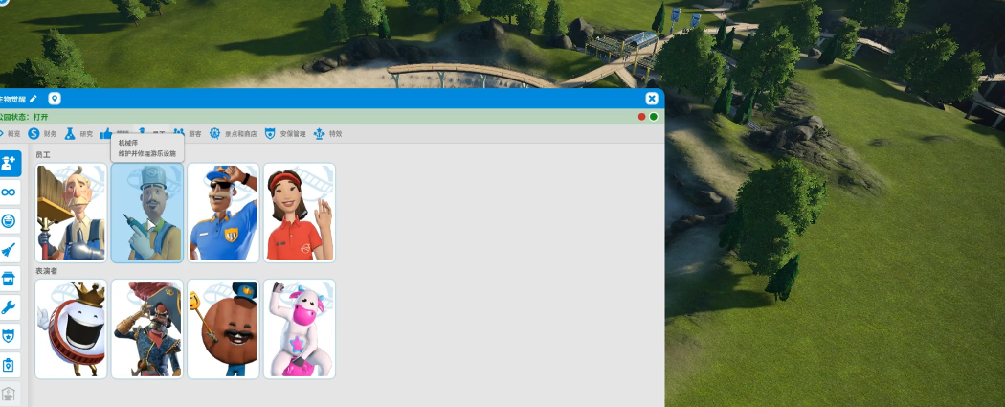Viewport: 1005px width, 407px height.
Task: Click the 公园状态: 打开 park status text
Action: [x=24, y=117]
